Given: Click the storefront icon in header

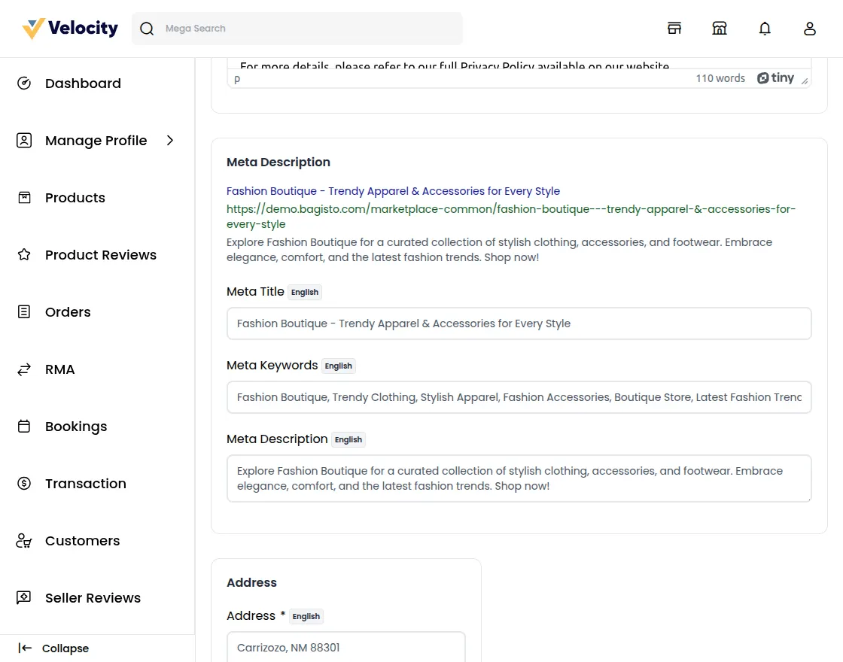Looking at the screenshot, I should coord(674,29).
